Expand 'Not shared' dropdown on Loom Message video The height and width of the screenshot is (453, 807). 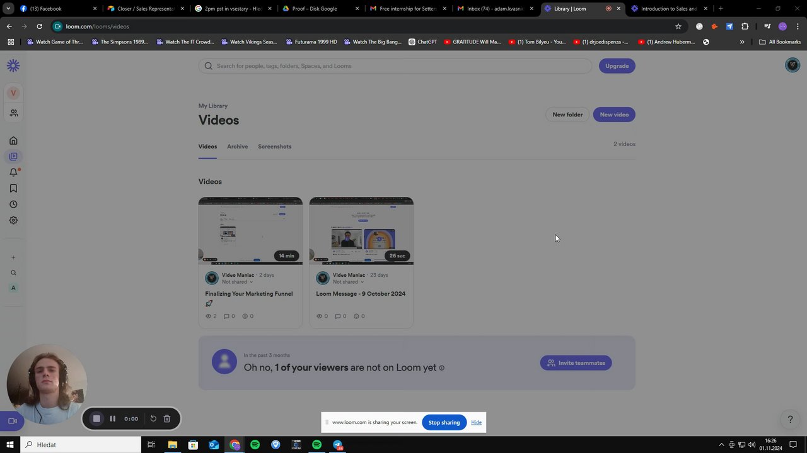coord(348,282)
